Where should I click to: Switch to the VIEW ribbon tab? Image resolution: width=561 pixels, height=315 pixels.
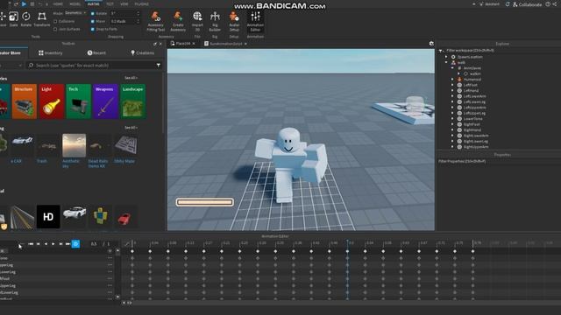[x=124, y=4]
